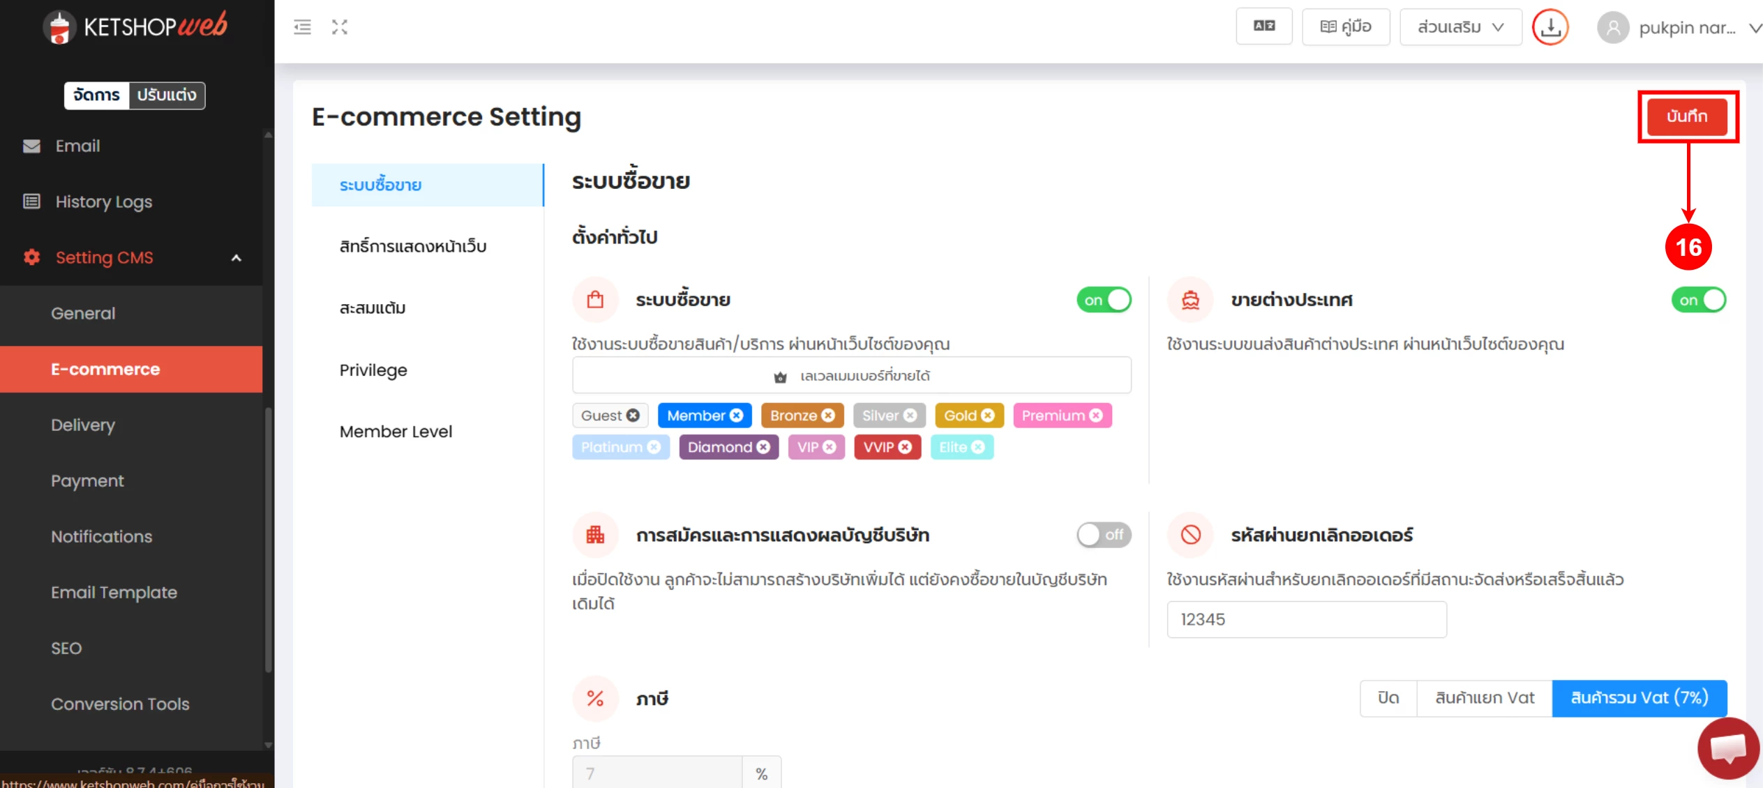
Task: Click the red บันทึก save button
Action: click(1687, 116)
